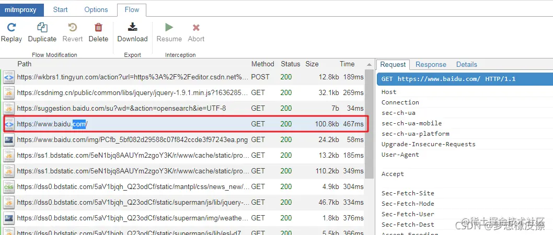The width and height of the screenshot is (553, 235).
Task: Click the Upgrade-Insecure-Requests header name
Action: click(428, 144)
